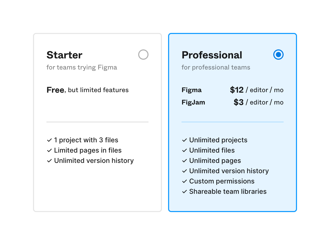Viewport: 330px width, 245px height.
Task: Click the checkmark beside "Limited pages in files"
Action: [49, 150]
